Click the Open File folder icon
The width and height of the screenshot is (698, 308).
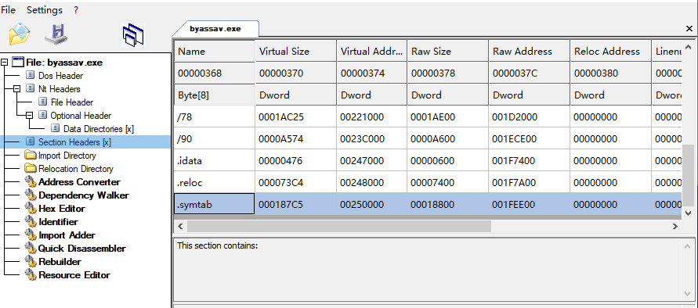(19, 34)
